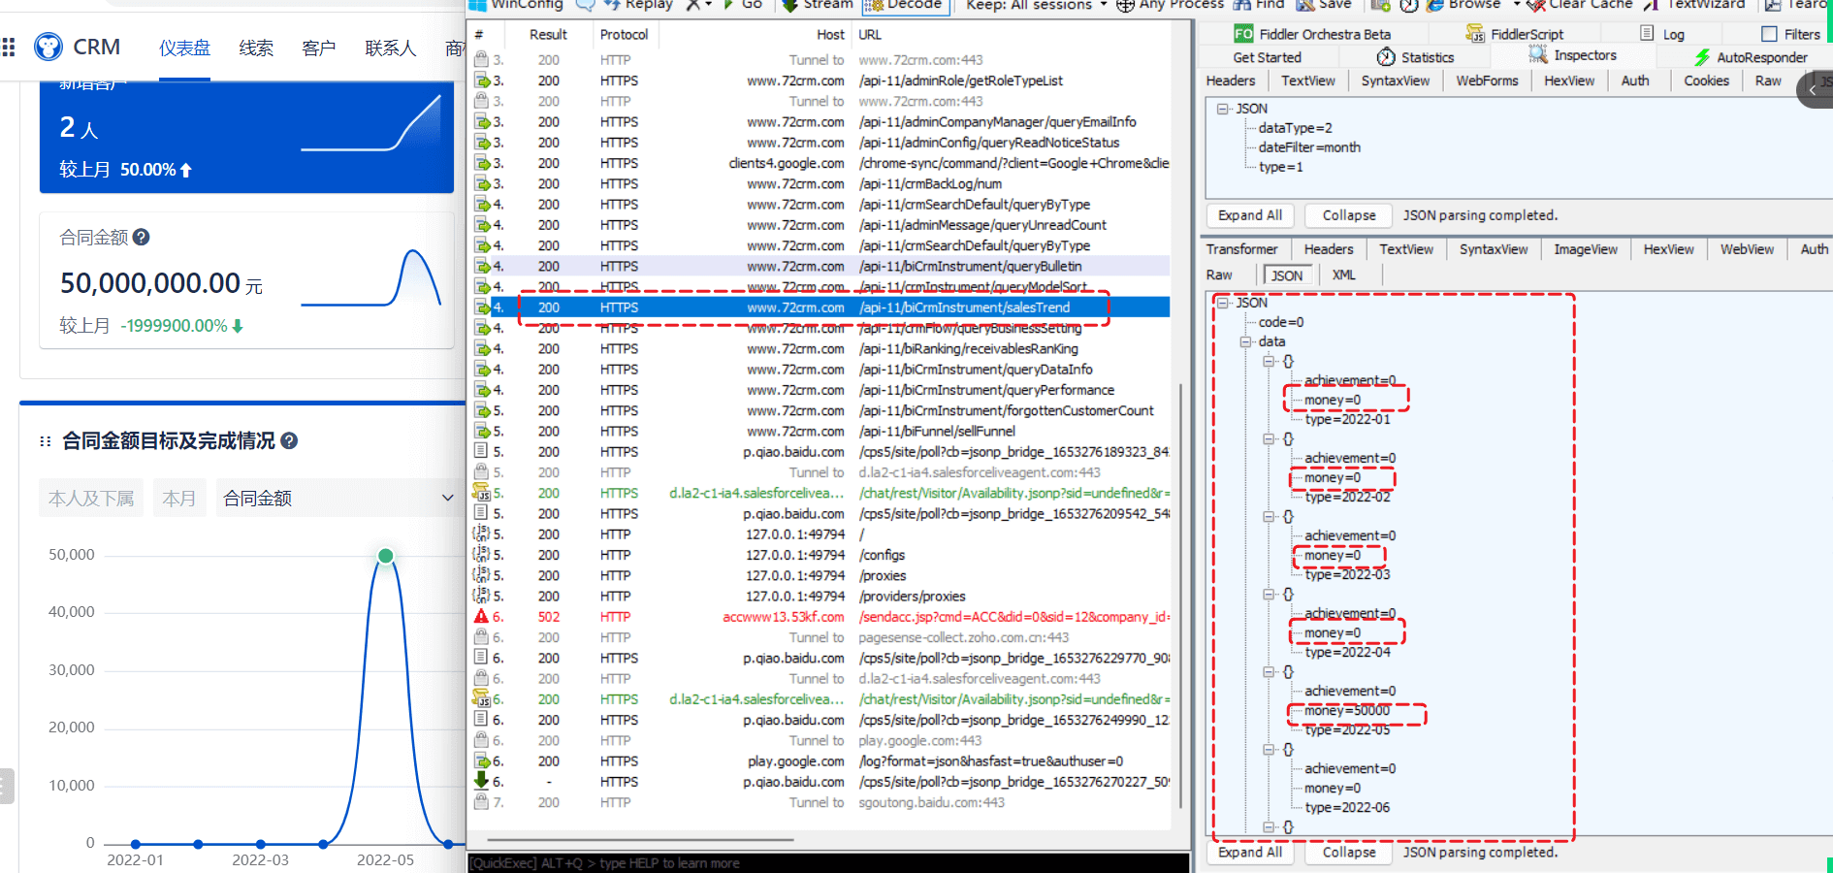The image size is (1833, 873).
Task: Switch to the response XML tab
Action: 1343,275
